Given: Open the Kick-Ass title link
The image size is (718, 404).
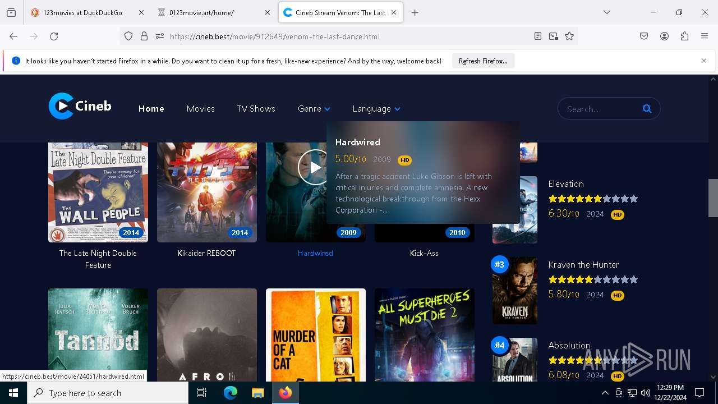Looking at the screenshot, I should click(424, 253).
